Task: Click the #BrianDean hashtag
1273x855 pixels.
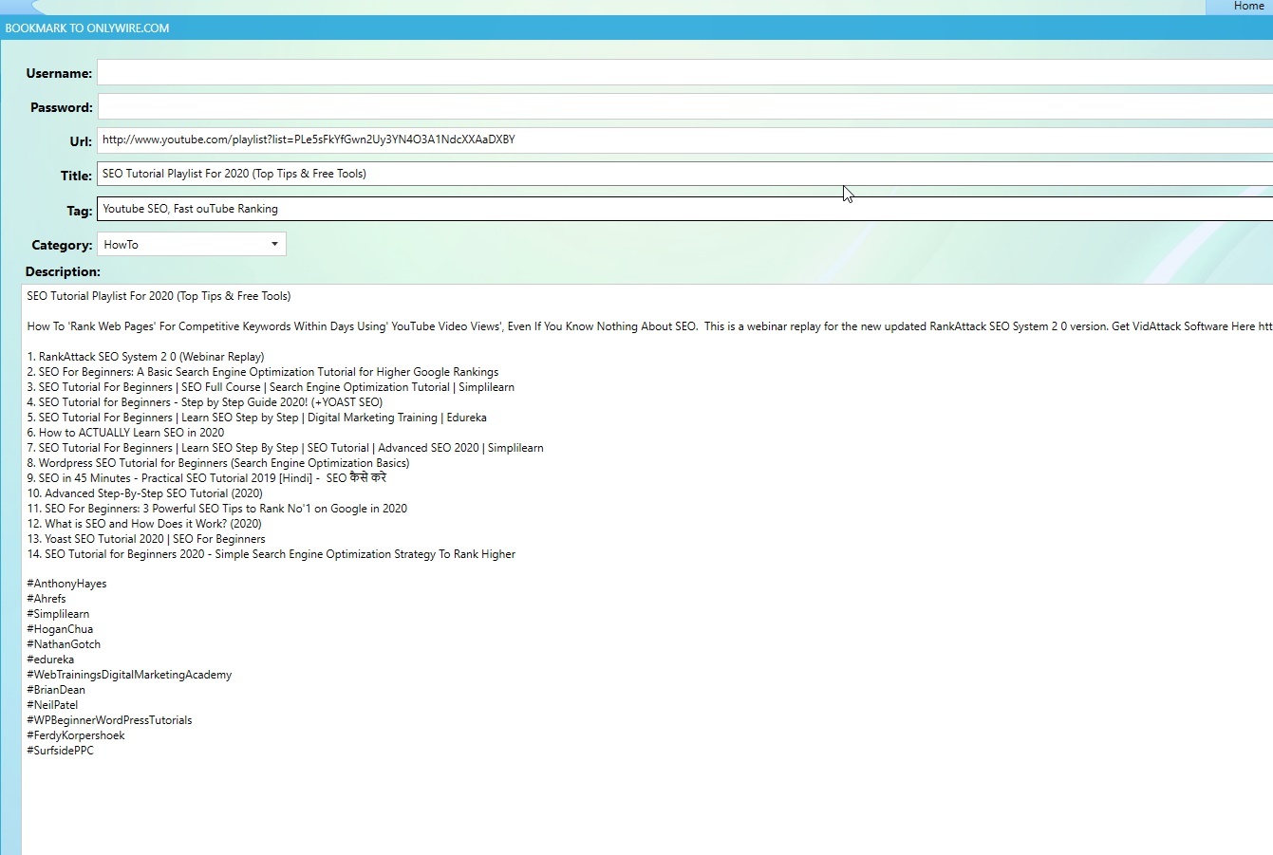Action: point(56,690)
